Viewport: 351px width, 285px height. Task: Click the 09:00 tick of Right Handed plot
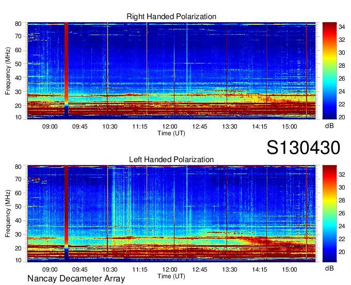pos(50,126)
